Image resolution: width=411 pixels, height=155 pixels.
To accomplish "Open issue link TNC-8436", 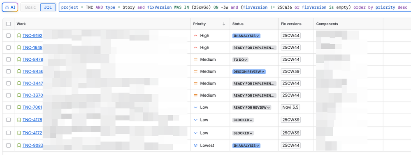I will (x=33, y=71).
